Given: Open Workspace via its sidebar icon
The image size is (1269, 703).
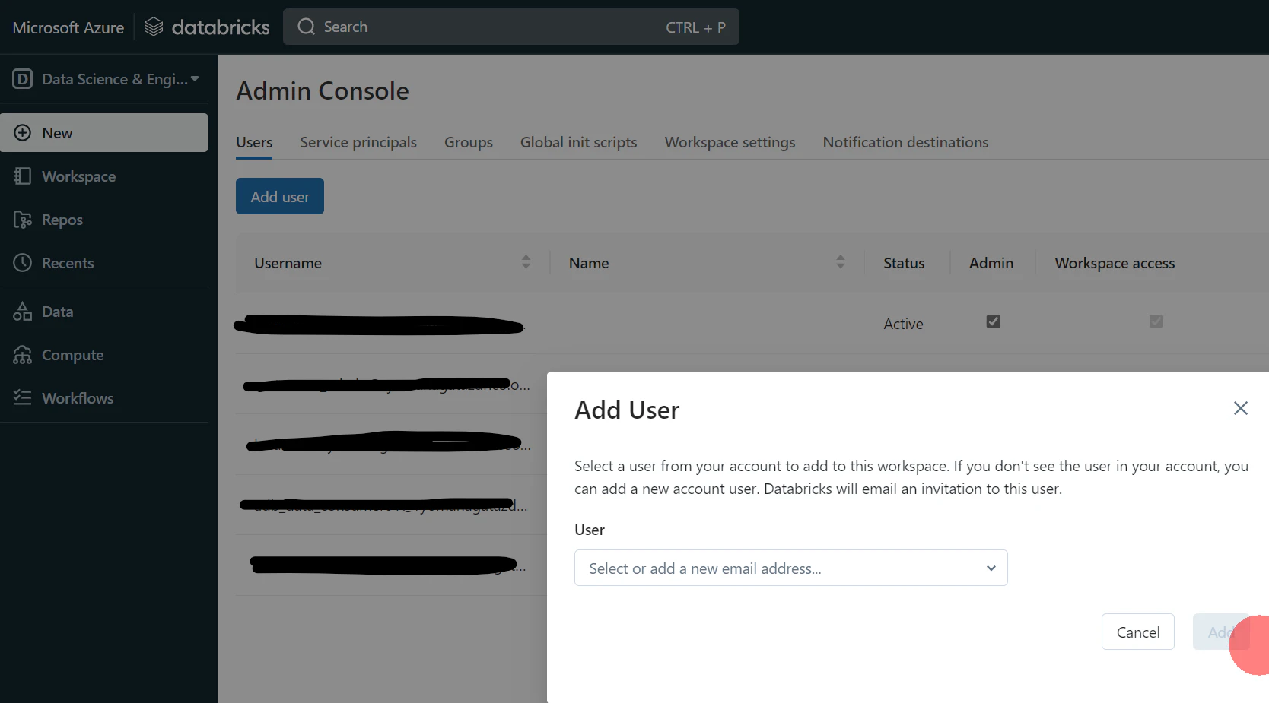Looking at the screenshot, I should tap(23, 176).
